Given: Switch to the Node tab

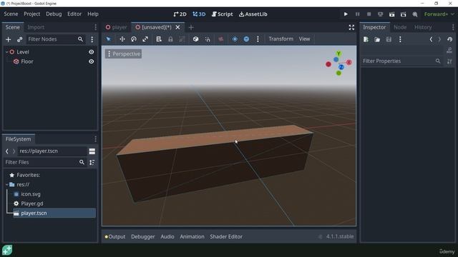Looking at the screenshot, I should click(x=400, y=27).
